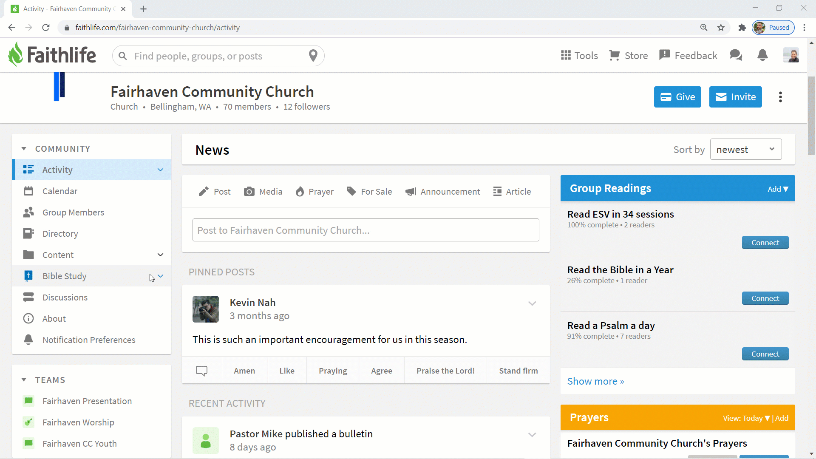Open the Tools grid menu
The width and height of the screenshot is (816, 459).
[x=579, y=56]
